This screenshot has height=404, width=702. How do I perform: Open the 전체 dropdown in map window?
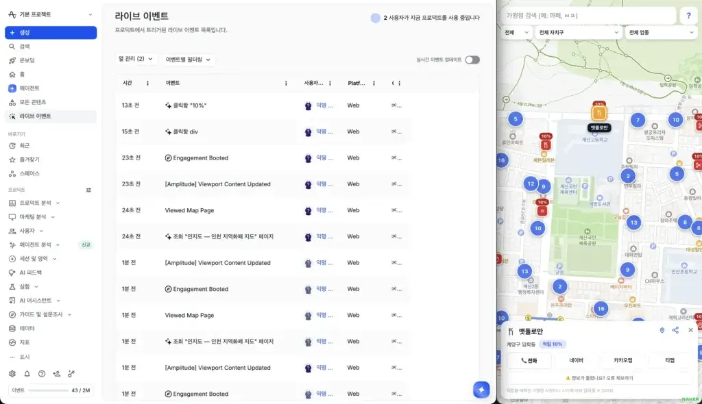pyautogui.click(x=517, y=33)
